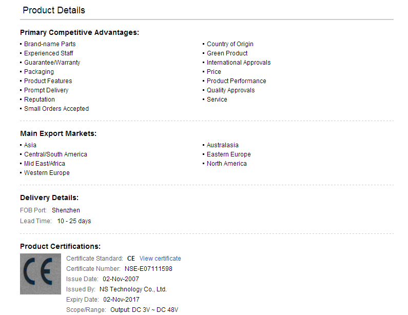This screenshot has height=315, width=408.
Task: Select the Product Details heading
Action: tap(54, 10)
